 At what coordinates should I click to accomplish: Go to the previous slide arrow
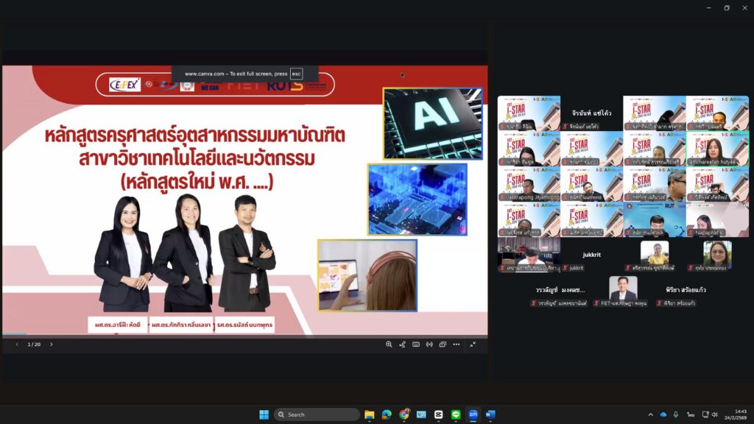(17, 344)
